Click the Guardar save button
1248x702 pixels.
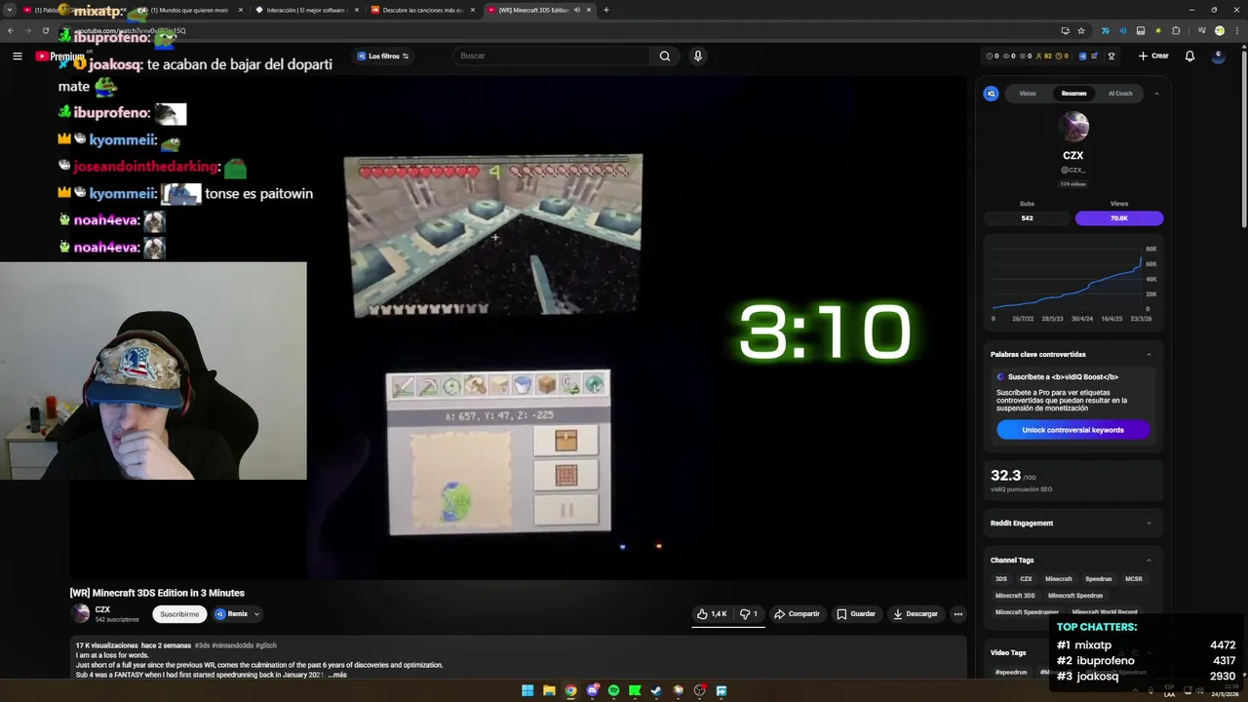[x=856, y=614]
